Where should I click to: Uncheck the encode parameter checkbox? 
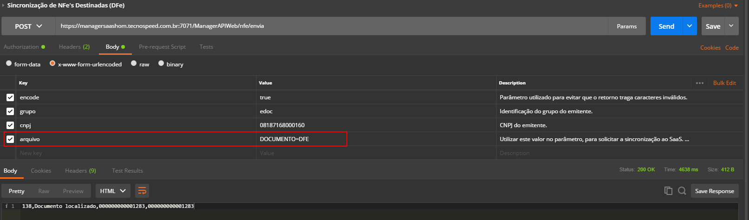coord(10,97)
